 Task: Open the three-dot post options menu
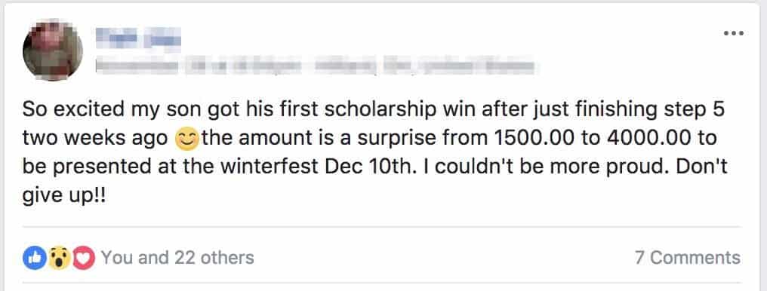734,34
